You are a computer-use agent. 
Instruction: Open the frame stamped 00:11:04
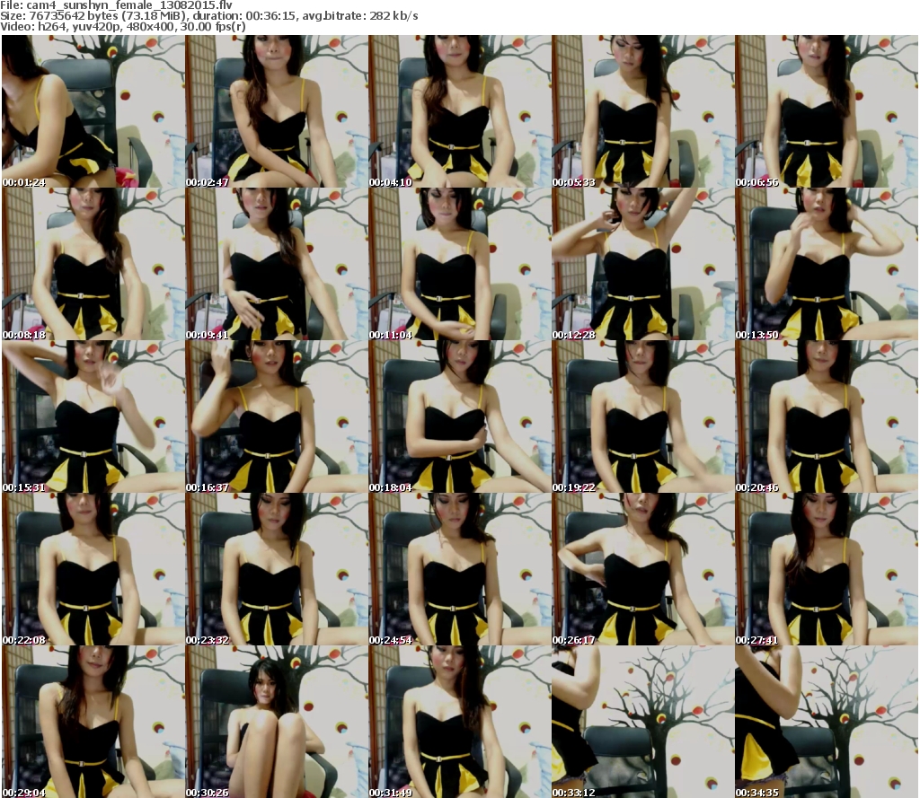click(459, 264)
